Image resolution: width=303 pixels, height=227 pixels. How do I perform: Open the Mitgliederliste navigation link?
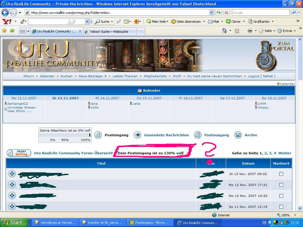pyautogui.click(x=155, y=76)
